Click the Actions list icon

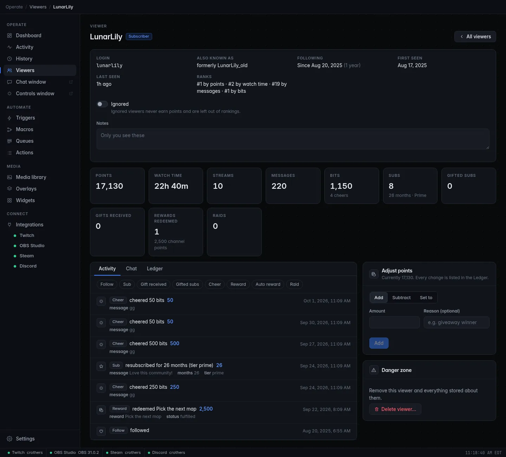coord(9,153)
